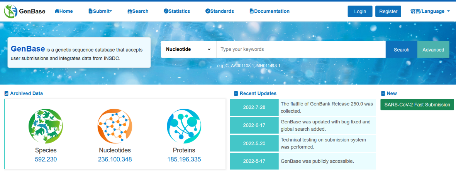Expand the Nucleotide search type dropdown
Viewport: 456px width, 173px height.
(x=188, y=49)
